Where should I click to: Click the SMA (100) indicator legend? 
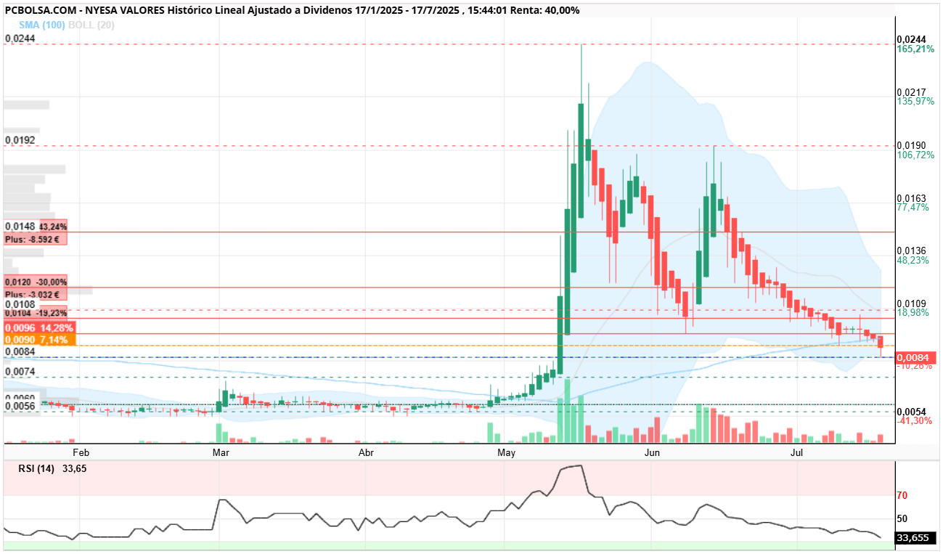(41, 25)
